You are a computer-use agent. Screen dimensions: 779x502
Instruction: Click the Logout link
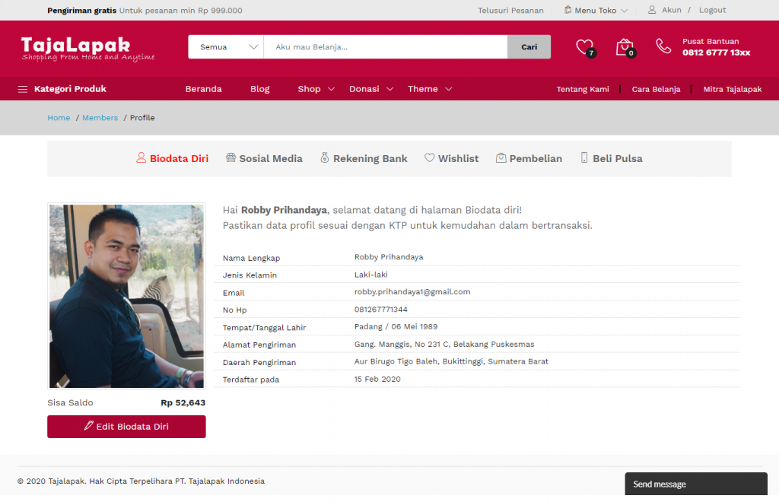pos(712,10)
